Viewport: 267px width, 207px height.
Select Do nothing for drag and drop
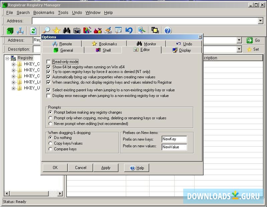point(50,137)
